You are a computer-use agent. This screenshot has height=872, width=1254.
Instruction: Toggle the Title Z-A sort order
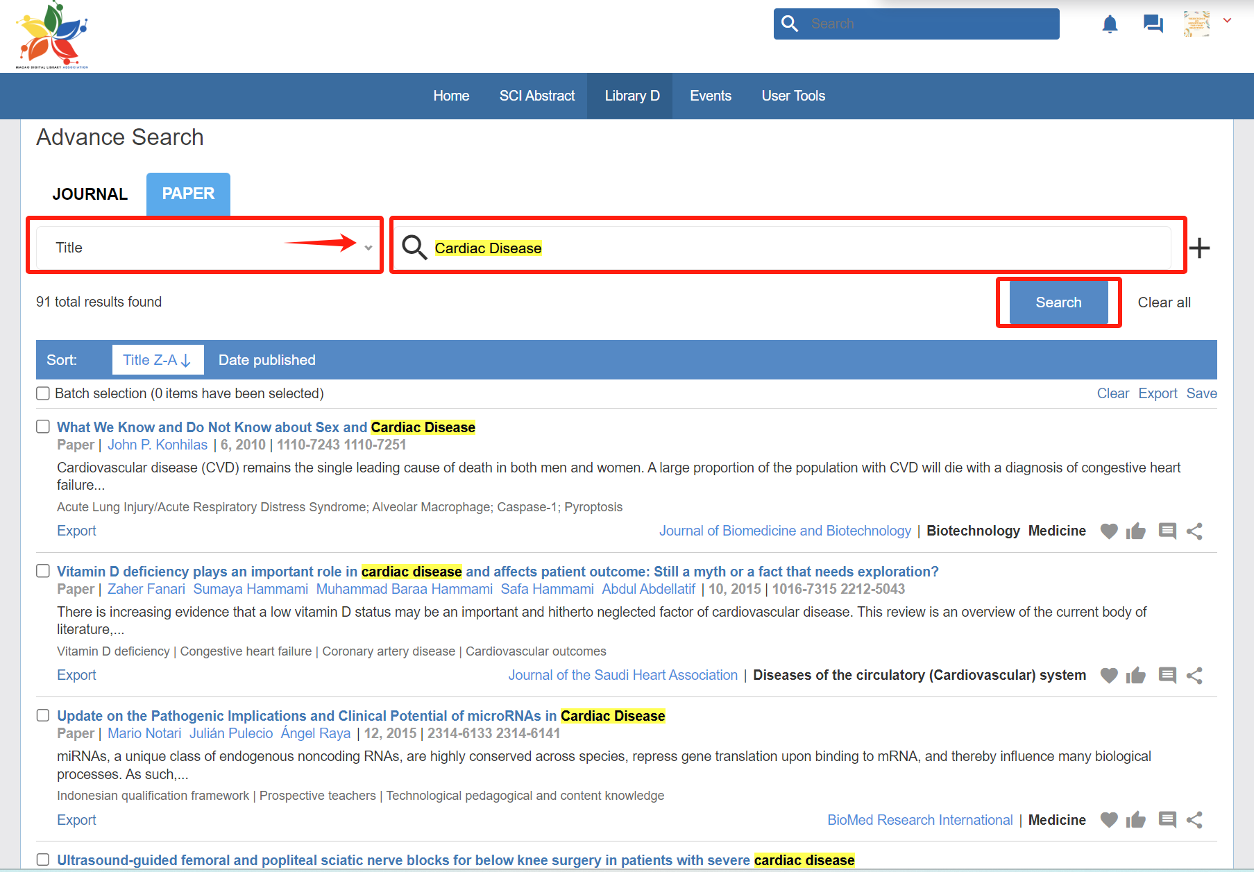pyautogui.click(x=158, y=360)
